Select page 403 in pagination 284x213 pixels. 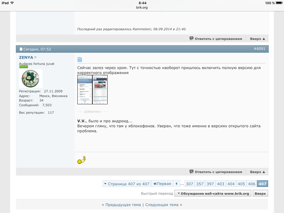220,184
